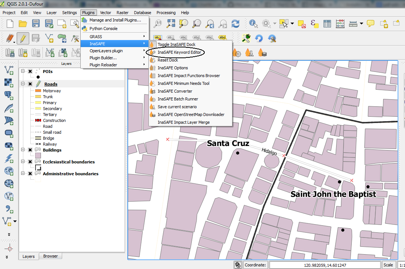Screen dimensions: 405x269
Task: Click the Add Raster Layer icon
Action: point(9,83)
